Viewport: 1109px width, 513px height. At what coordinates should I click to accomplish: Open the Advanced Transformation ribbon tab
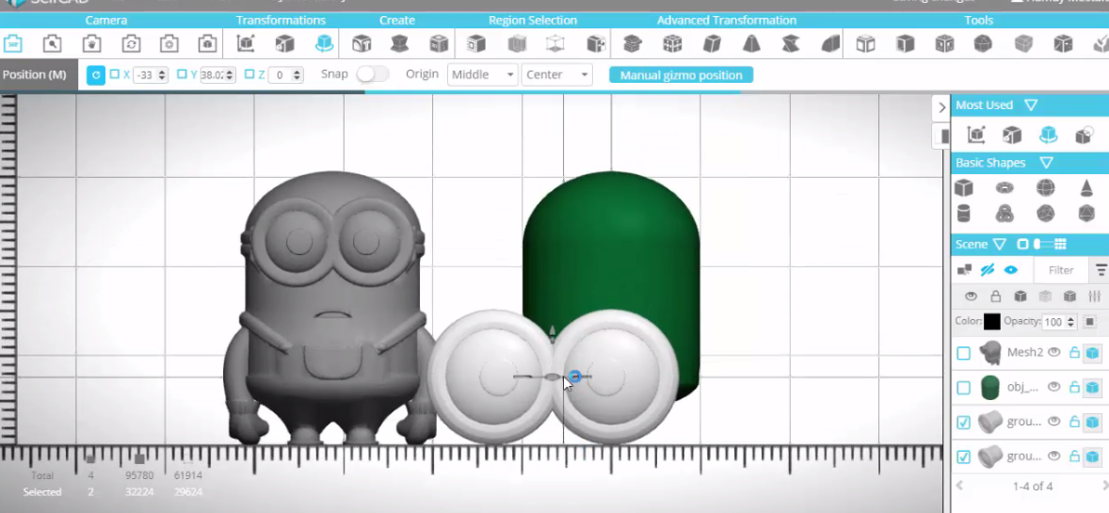click(727, 20)
